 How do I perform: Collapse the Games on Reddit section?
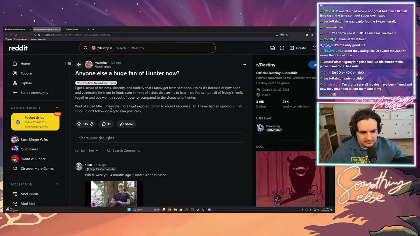[57, 108]
